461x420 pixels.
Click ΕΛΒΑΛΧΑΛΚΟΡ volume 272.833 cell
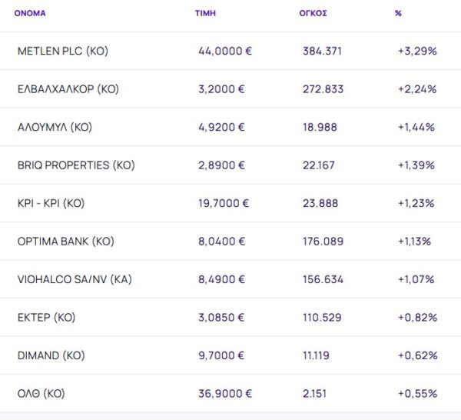tap(322, 88)
